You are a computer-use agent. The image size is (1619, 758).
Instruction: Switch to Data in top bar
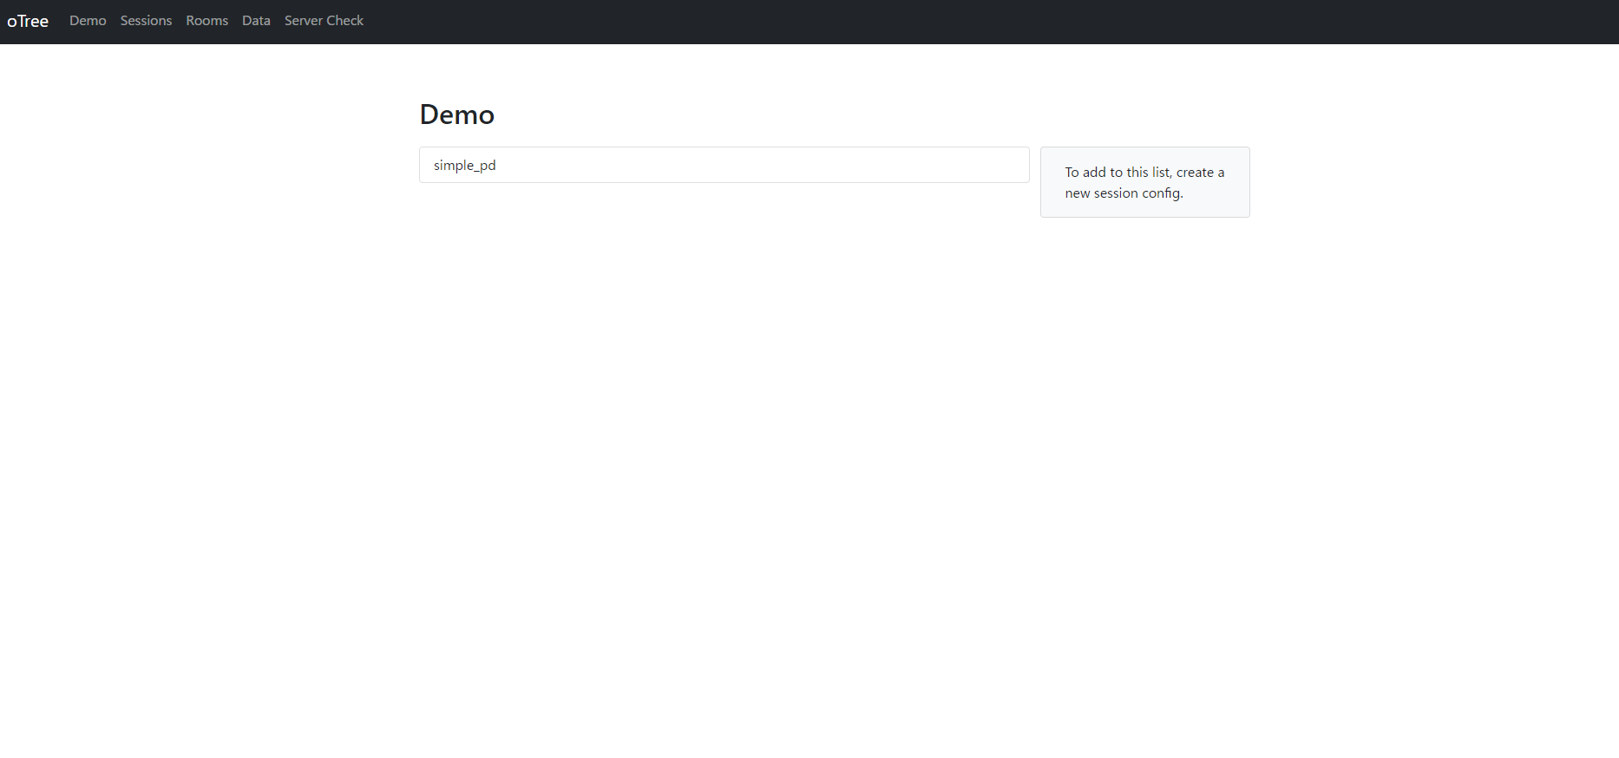pyautogui.click(x=256, y=21)
